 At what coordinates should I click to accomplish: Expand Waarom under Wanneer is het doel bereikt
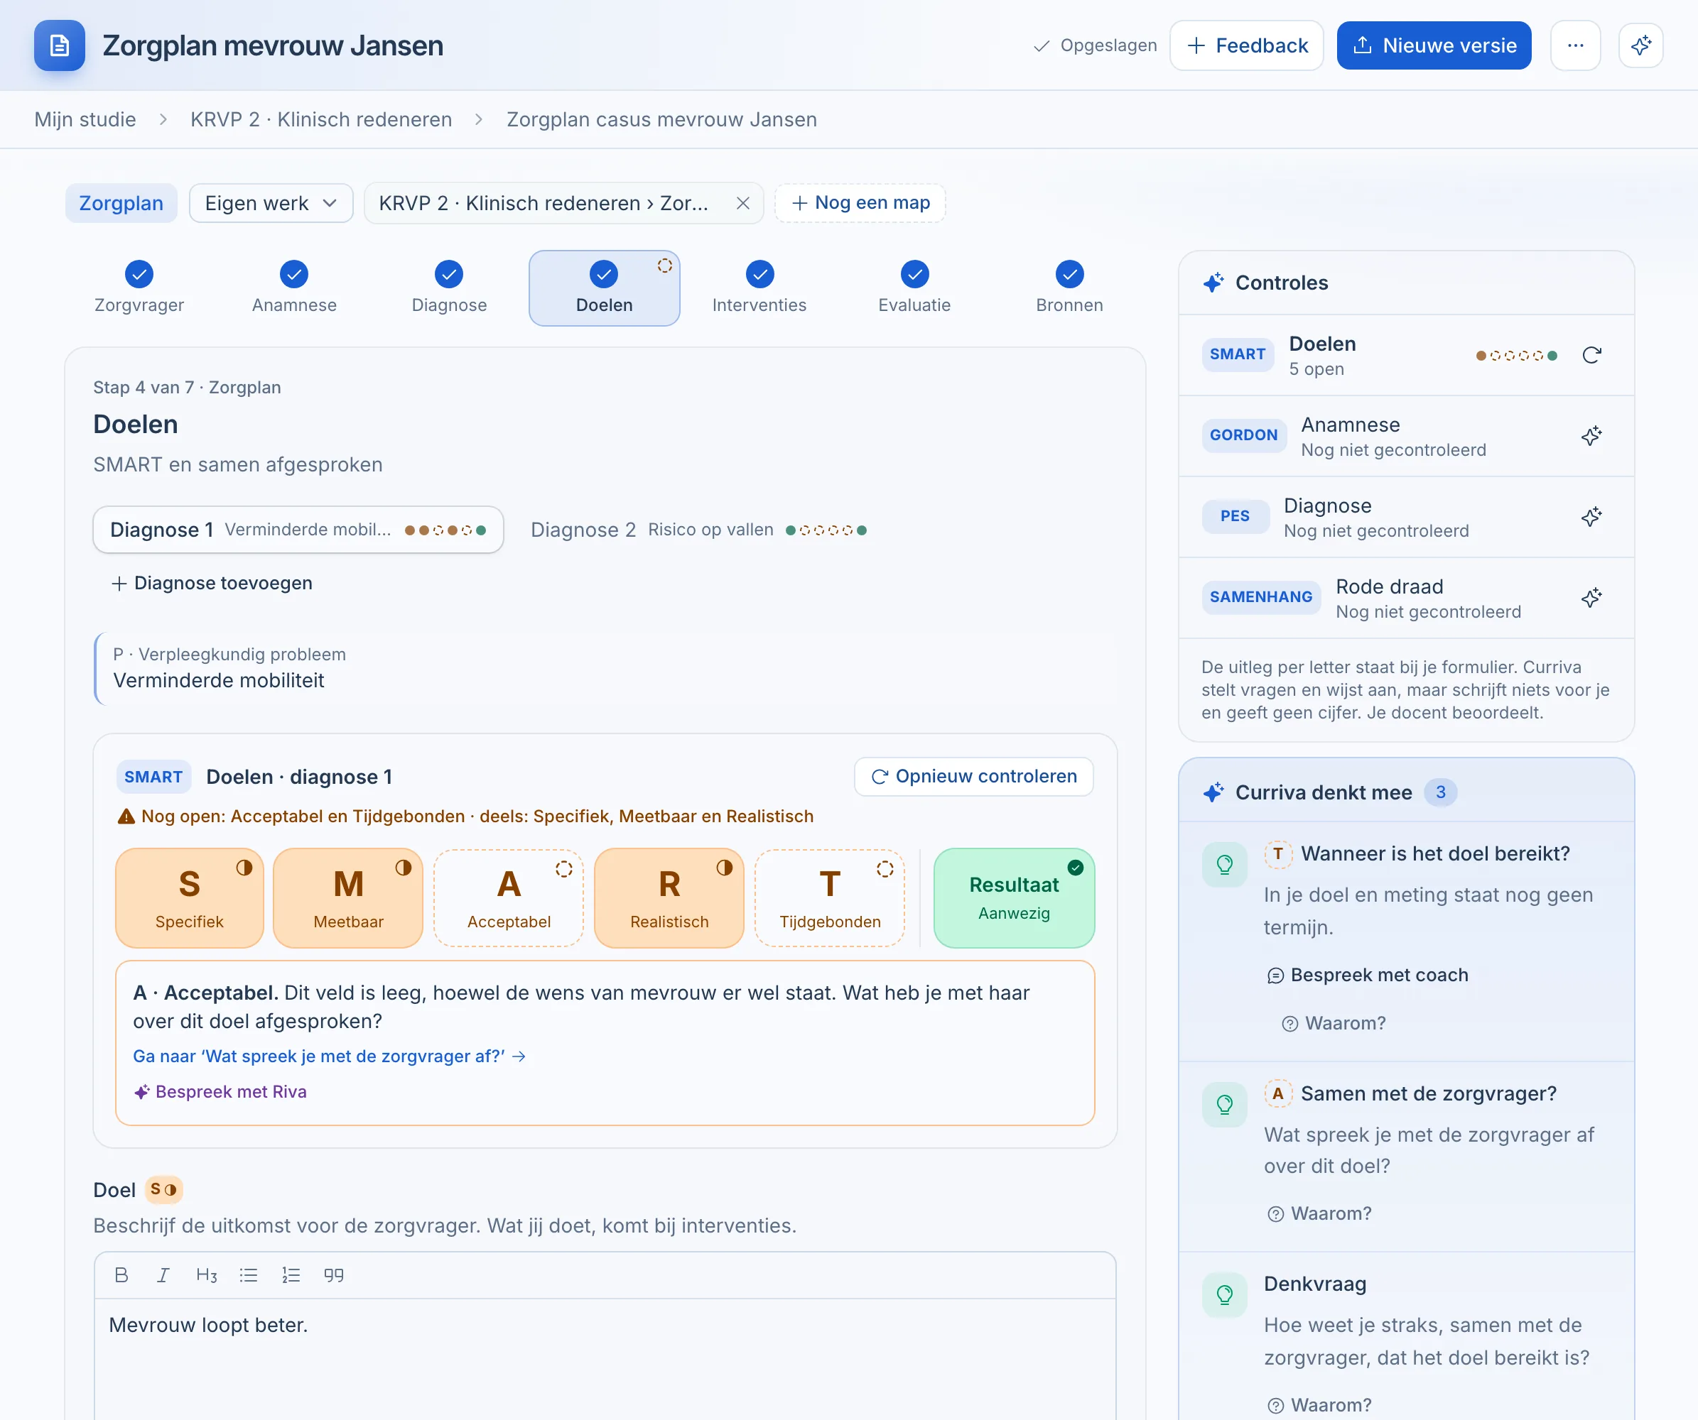tap(1334, 1022)
